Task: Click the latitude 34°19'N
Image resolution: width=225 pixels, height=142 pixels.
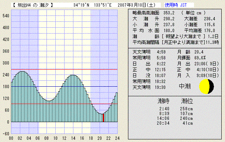Action: (81, 5)
